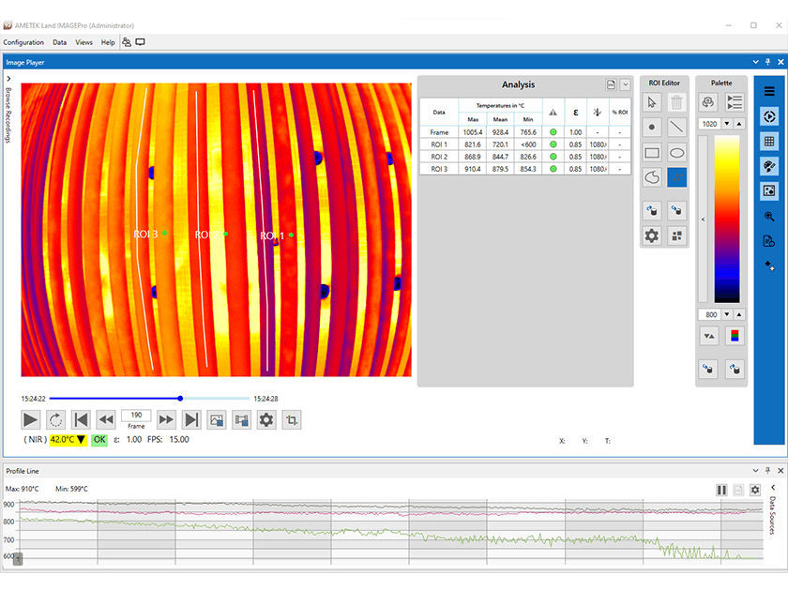Collapse the Profile Line panel
788x591 pixels.
point(755,470)
